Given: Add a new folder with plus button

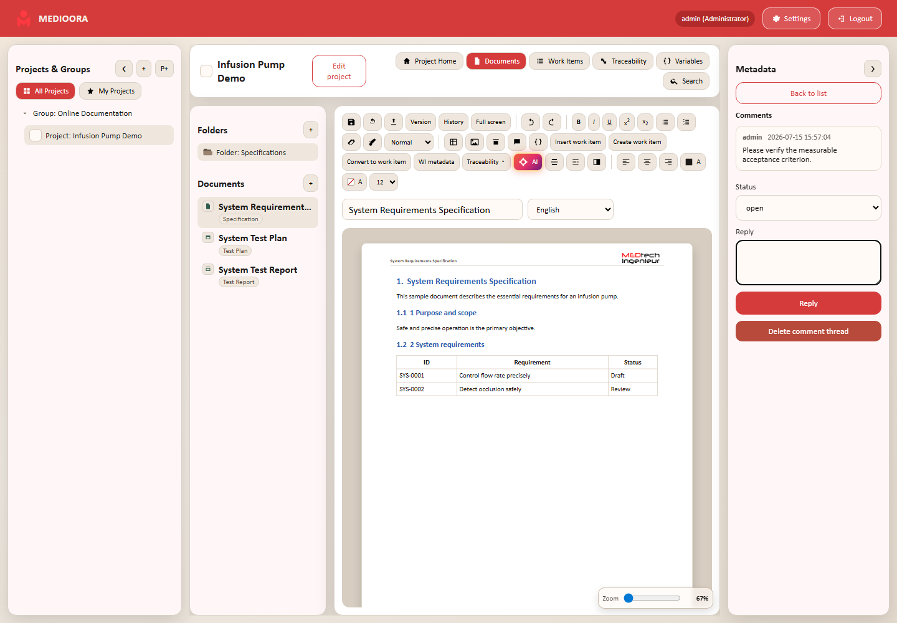Looking at the screenshot, I should (x=311, y=130).
